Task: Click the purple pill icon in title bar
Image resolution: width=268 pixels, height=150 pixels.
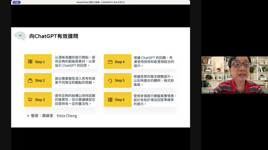Action: tap(17, 2)
